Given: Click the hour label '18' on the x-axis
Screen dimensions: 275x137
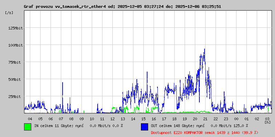Looking at the screenshot, I should (x=174, y=119).
